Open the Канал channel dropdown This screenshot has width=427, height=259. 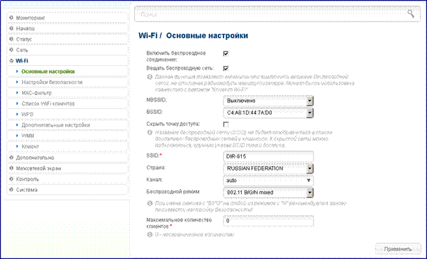268,181
